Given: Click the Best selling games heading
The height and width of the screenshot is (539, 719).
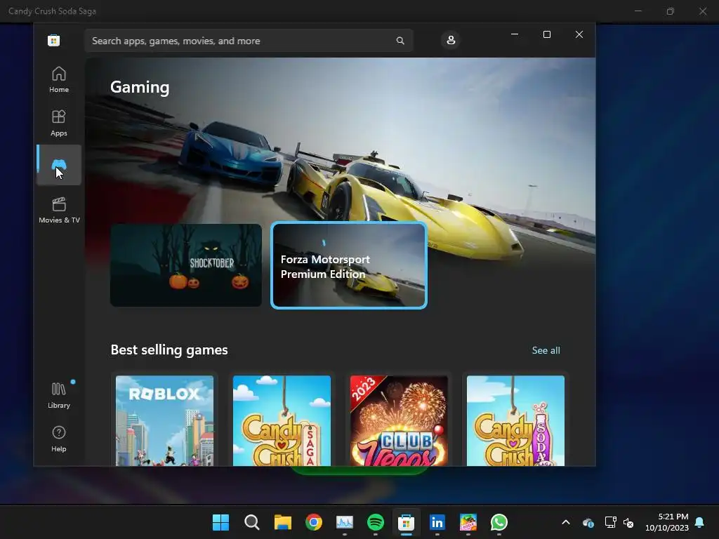Looking at the screenshot, I should [169, 350].
